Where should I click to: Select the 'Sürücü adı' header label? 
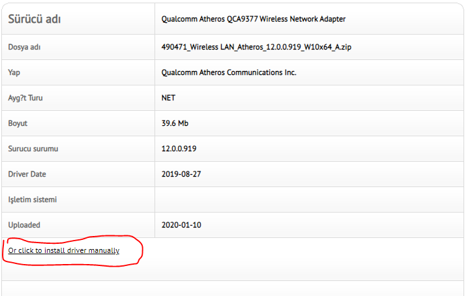click(35, 19)
